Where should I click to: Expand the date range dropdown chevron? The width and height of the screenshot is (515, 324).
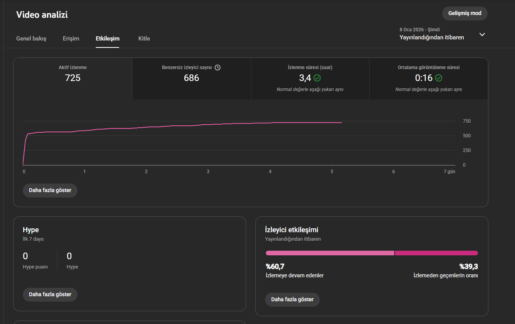(x=482, y=34)
